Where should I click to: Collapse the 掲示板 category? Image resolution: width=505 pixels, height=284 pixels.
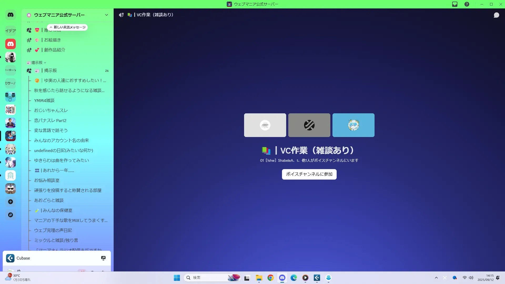pos(37,63)
